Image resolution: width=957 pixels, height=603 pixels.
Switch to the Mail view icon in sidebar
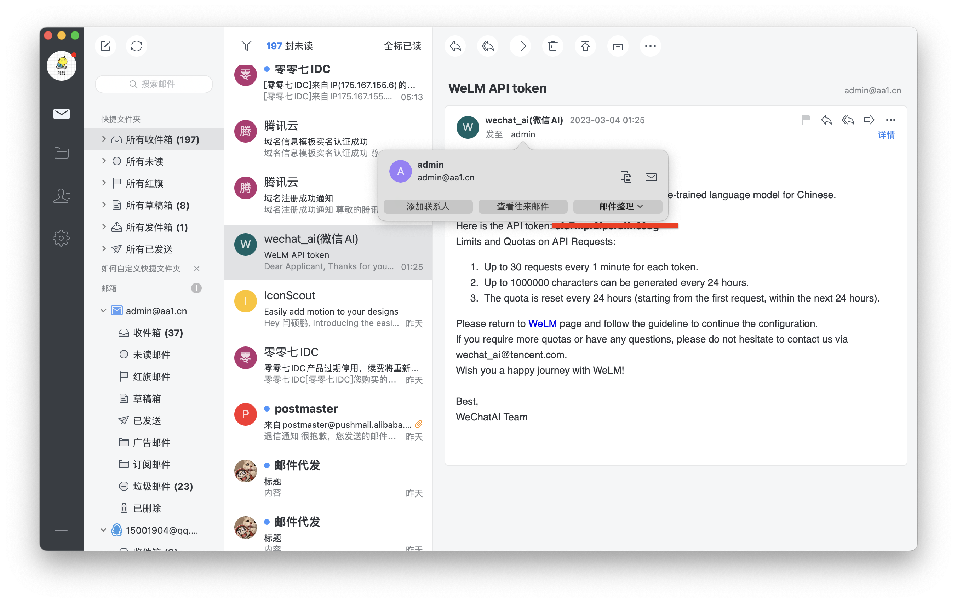(x=62, y=114)
